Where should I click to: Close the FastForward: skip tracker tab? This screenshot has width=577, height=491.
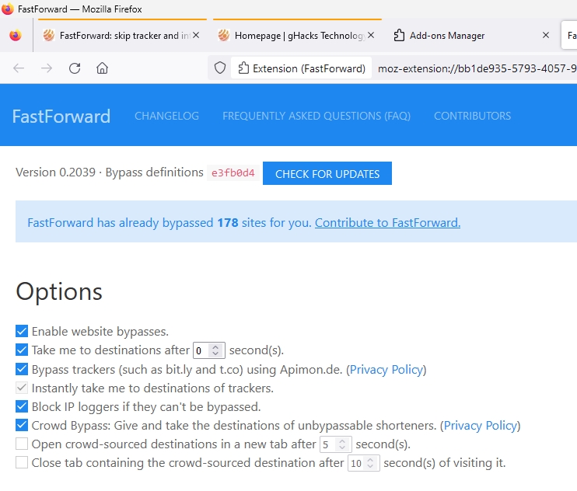[x=196, y=35]
